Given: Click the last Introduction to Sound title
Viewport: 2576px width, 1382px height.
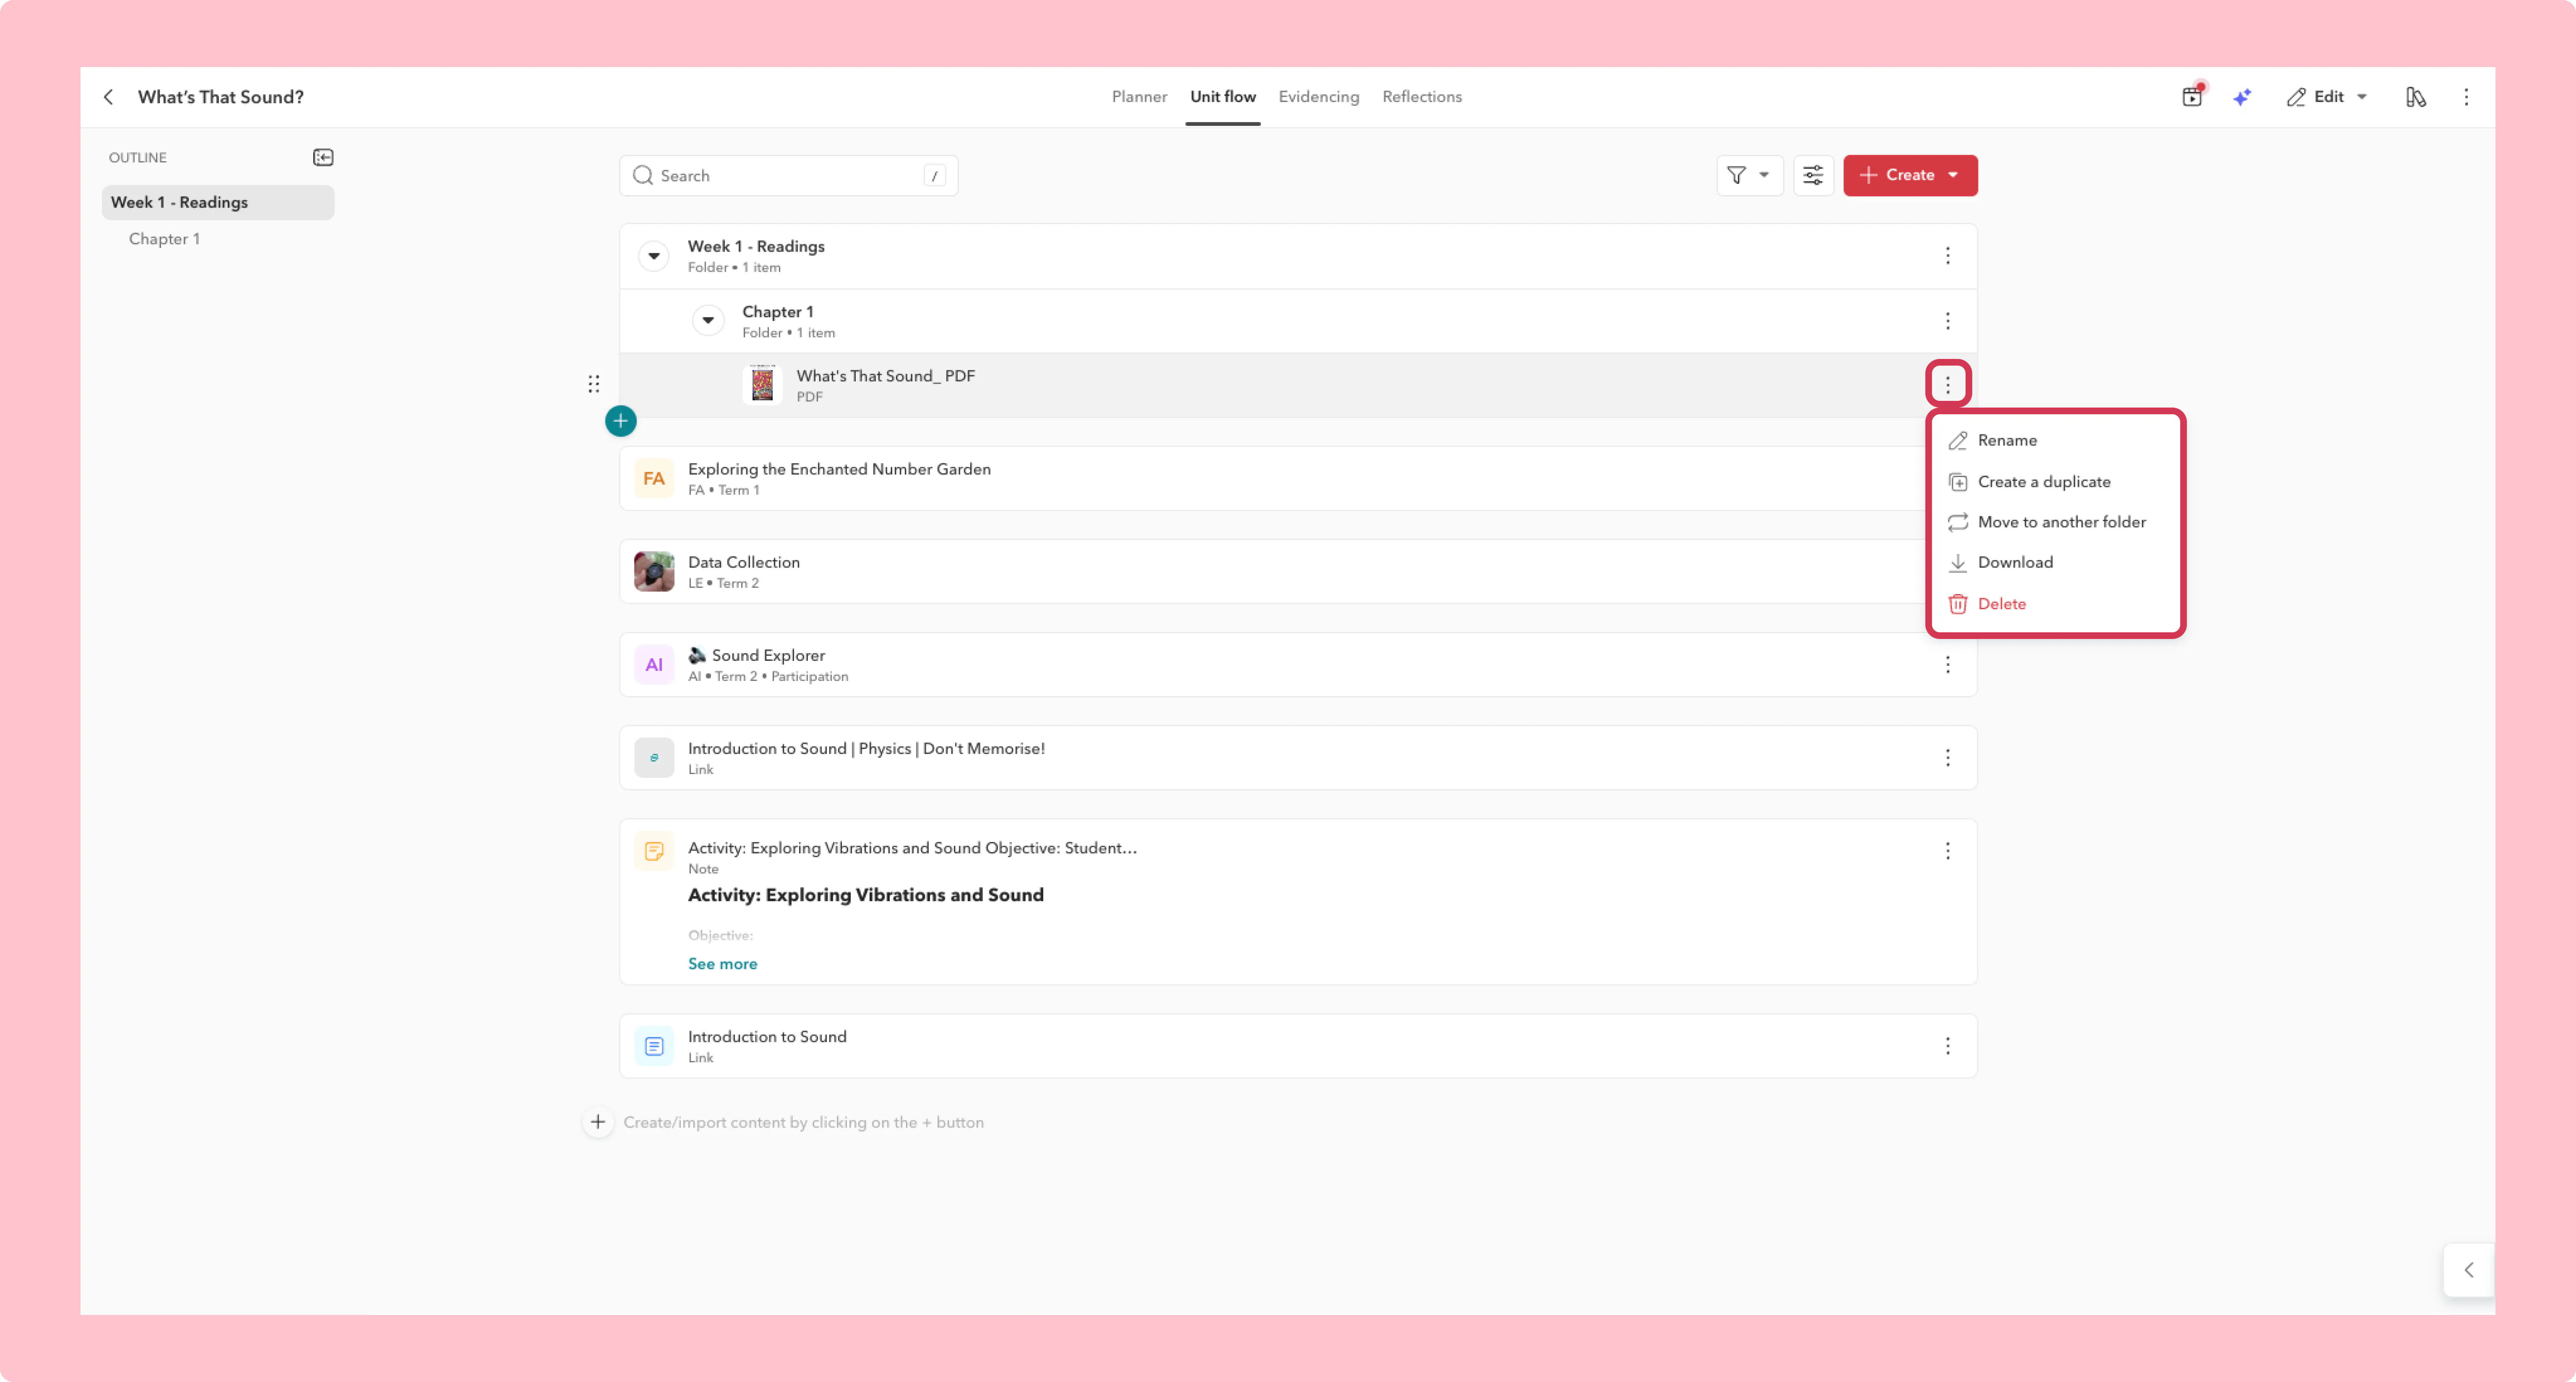Looking at the screenshot, I should tap(767, 1037).
